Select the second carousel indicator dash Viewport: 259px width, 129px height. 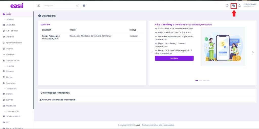click(201, 80)
